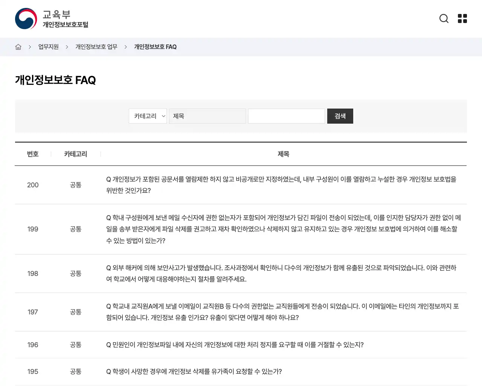Click the 번호 column header
The image size is (482, 386).
pyautogui.click(x=33, y=154)
